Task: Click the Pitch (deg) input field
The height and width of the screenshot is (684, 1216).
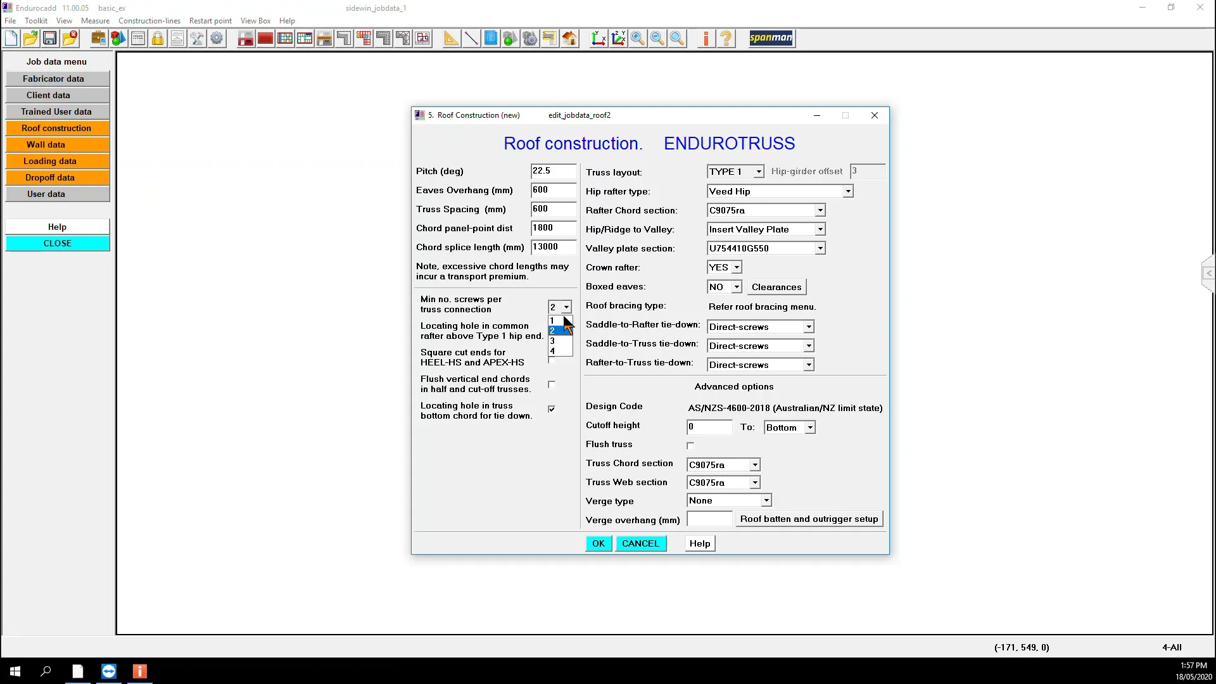Action: tap(553, 171)
